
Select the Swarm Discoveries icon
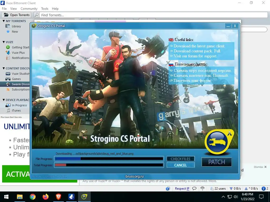[x=8, y=84]
